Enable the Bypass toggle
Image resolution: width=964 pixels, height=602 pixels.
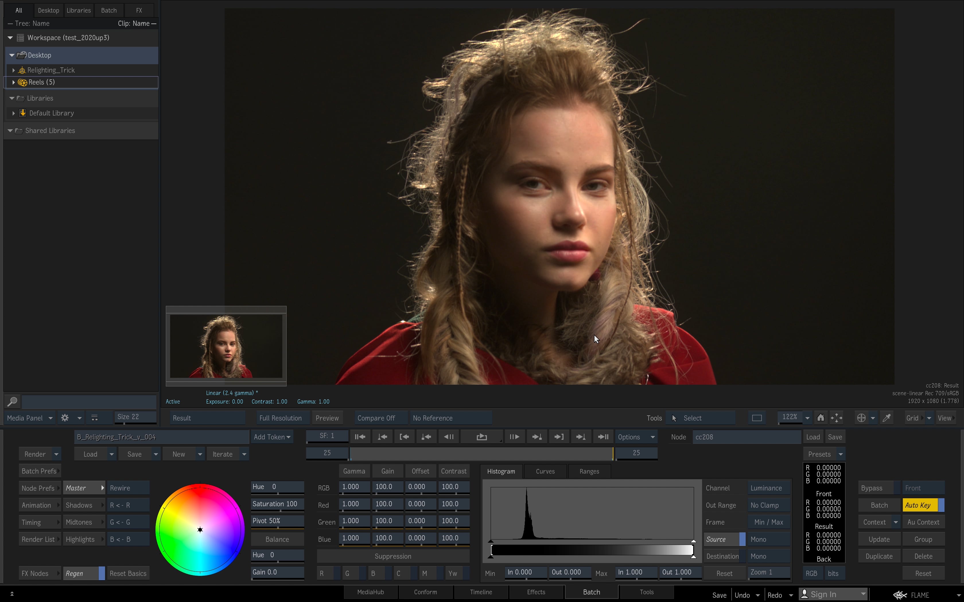pyautogui.click(x=872, y=488)
